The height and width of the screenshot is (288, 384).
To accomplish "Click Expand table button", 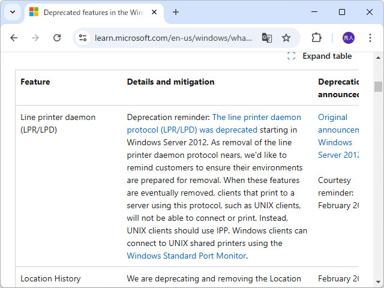I will click(320, 56).
